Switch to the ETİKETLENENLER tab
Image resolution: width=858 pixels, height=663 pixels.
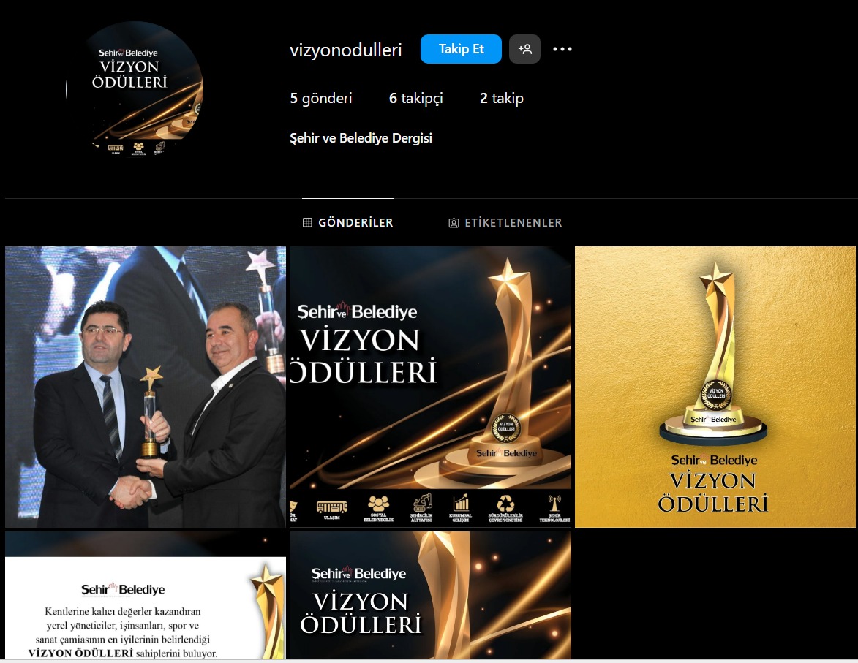(505, 223)
